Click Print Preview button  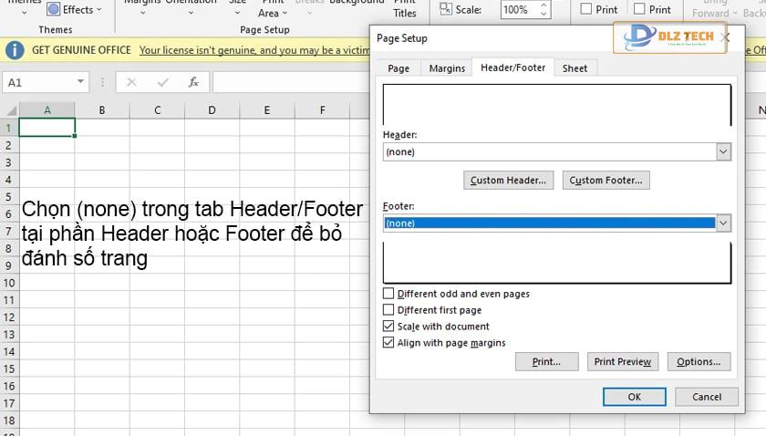coord(622,362)
